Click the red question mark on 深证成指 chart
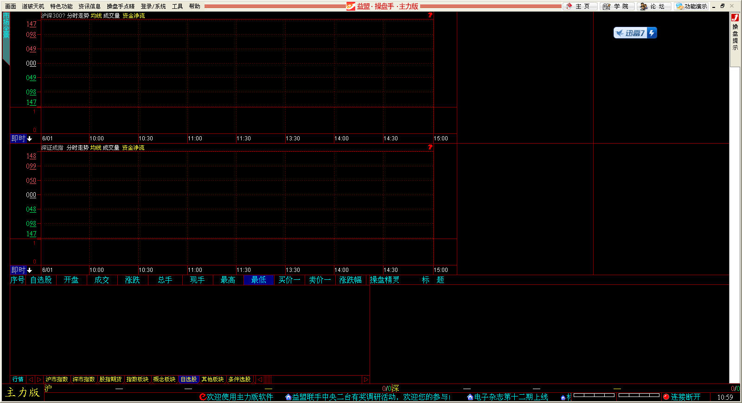 pos(430,147)
